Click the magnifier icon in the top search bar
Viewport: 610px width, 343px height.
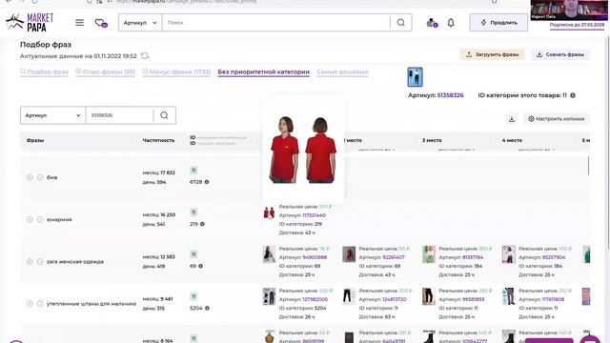tap(400, 23)
